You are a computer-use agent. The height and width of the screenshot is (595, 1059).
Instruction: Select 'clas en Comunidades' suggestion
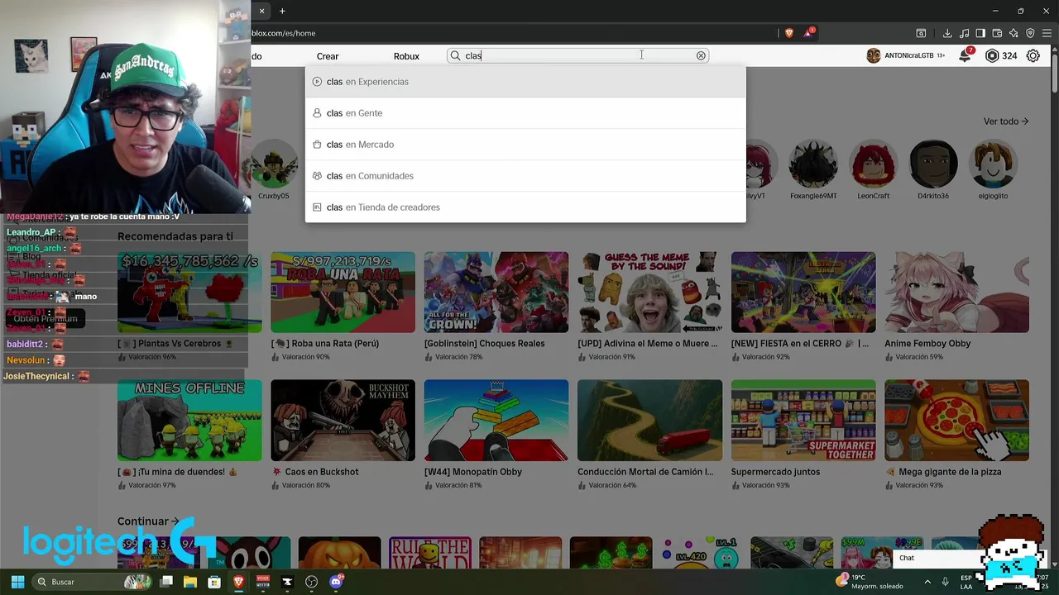(x=525, y=176)
